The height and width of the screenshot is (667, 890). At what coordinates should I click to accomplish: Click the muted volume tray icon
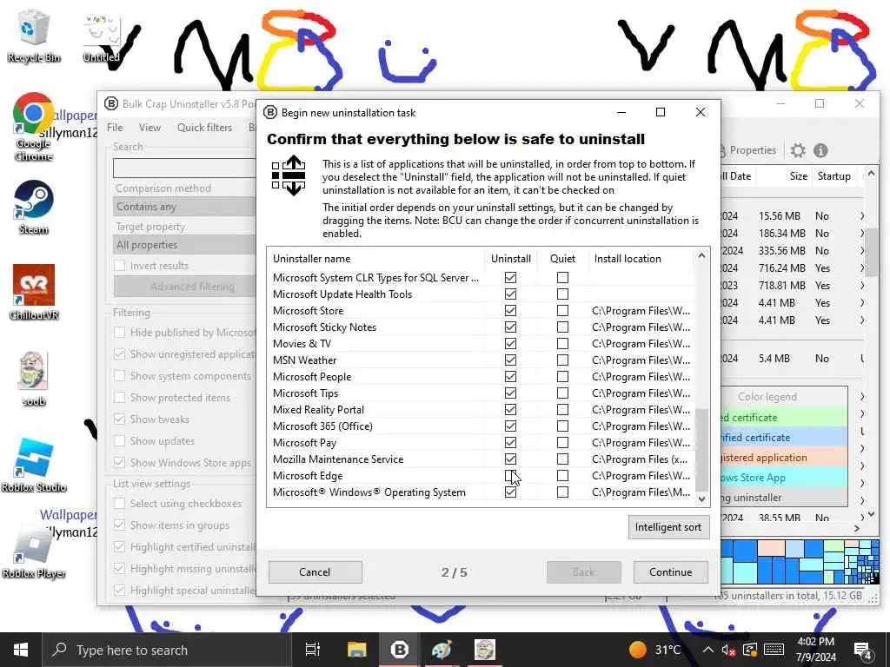click(729, 650)
